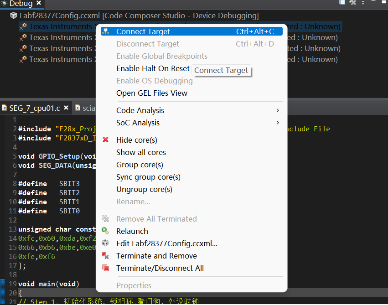This screenshot has width=388, height=305.
Task: Click the Connect Target icon in menu
Action: coord(106,31)
